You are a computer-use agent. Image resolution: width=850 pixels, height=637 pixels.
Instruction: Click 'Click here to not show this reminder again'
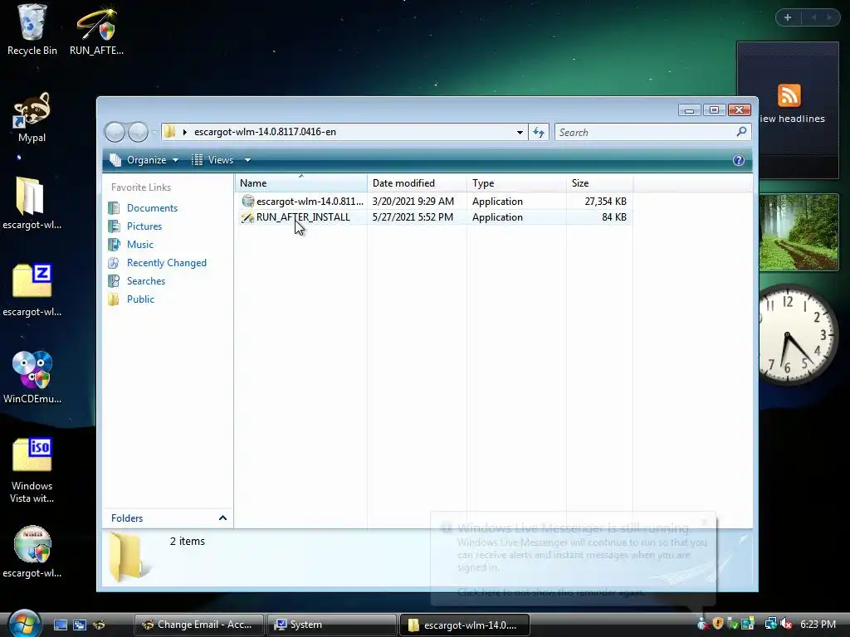pos(551,592)
